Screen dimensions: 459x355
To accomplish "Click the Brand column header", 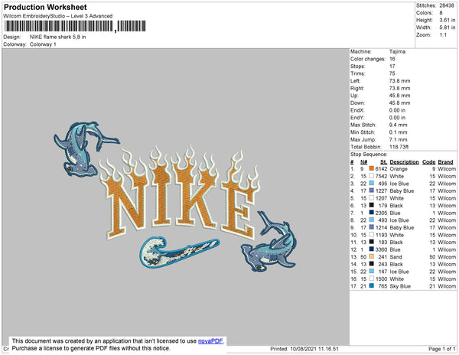I will click(445, 162).
